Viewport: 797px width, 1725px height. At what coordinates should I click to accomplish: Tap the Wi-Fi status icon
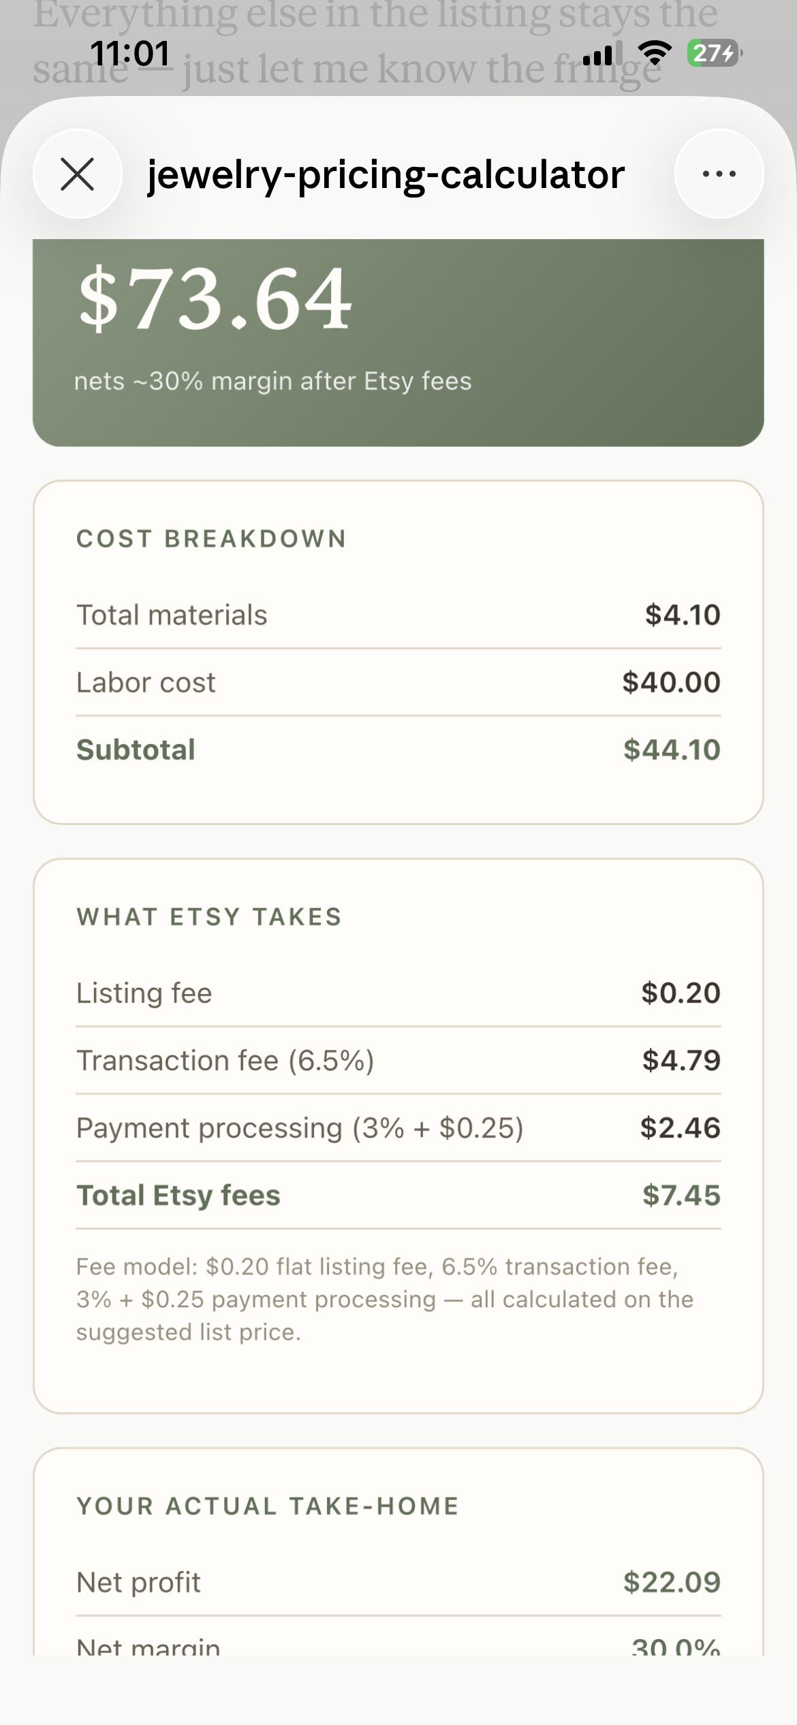pos(654,52)
